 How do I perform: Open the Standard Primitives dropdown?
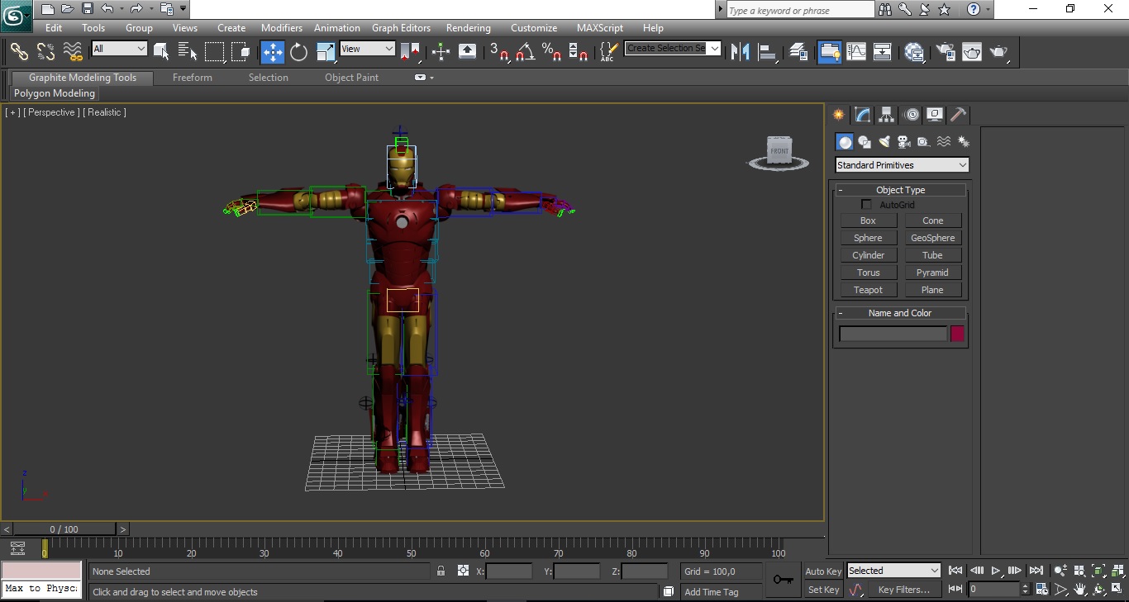pyautogui.click(x=902, y=165)
